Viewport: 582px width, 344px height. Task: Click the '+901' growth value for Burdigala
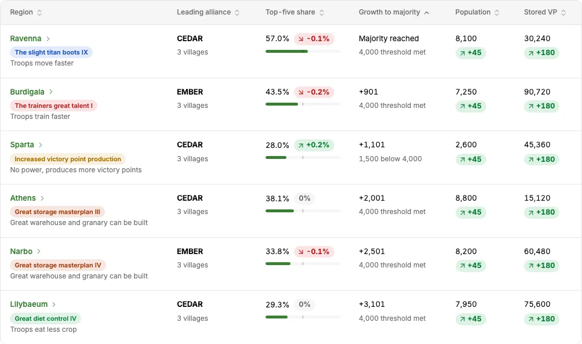(368, 92)
